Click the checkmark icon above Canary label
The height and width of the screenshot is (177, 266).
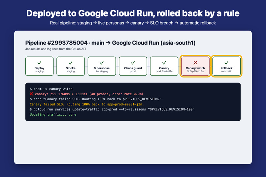click(164, 63)
